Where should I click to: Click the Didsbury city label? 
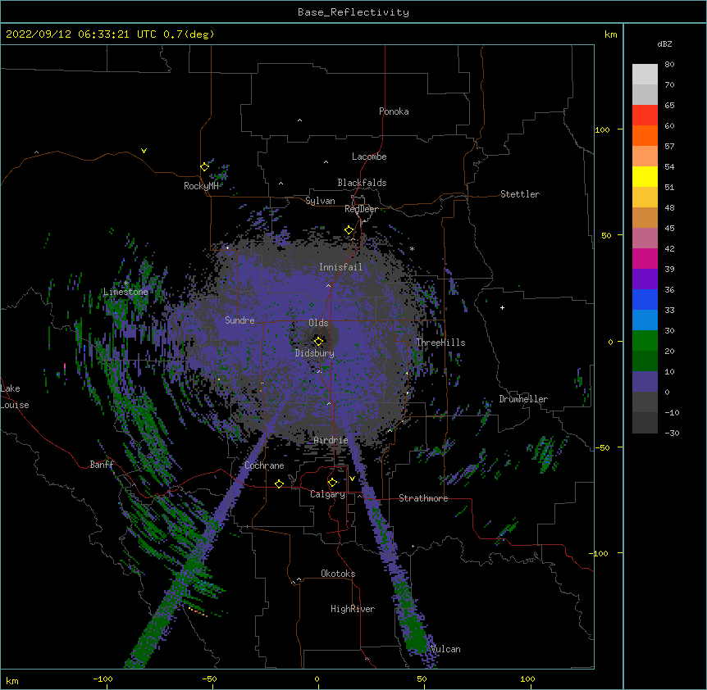[x=315, y=353]
